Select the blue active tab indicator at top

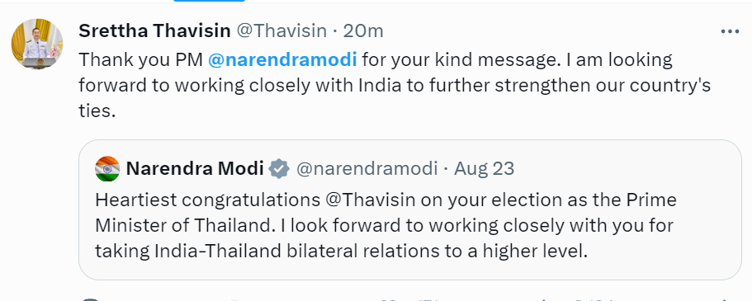pyautogui.click(x=209, y=1)
